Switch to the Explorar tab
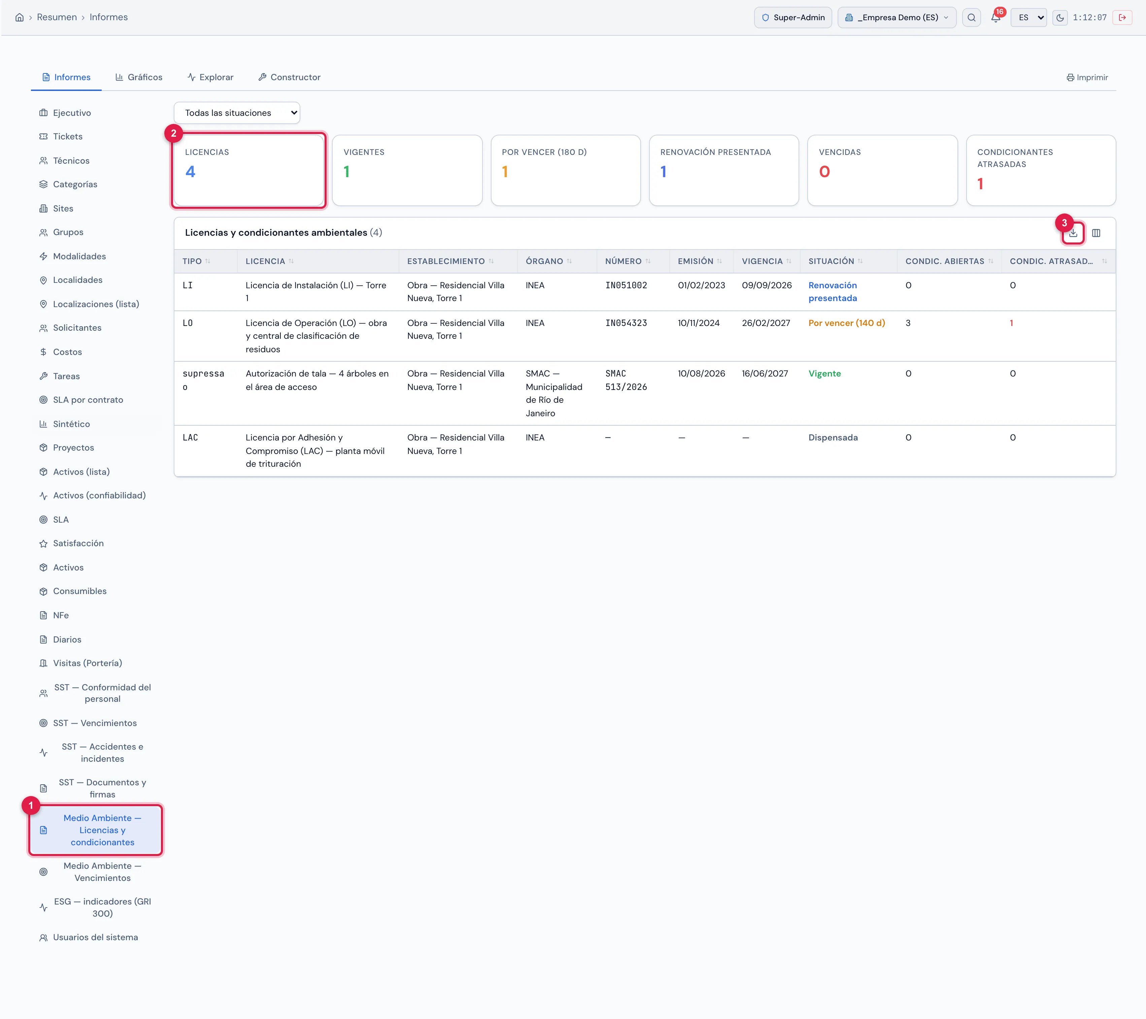Viewport: 1146px width, 1019px height. coord(210,77)
